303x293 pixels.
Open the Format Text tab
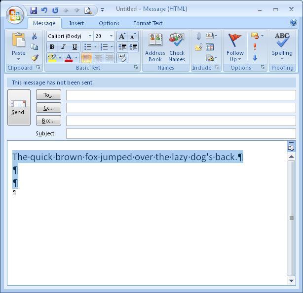click(148, 23)
